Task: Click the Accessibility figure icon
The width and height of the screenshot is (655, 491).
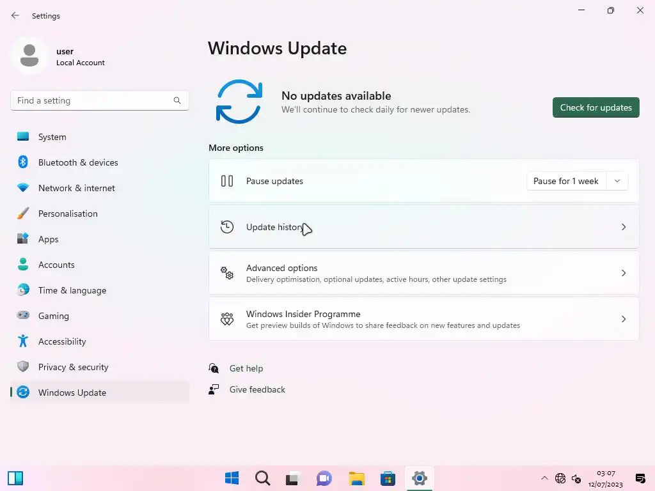Action: (23, 341)
